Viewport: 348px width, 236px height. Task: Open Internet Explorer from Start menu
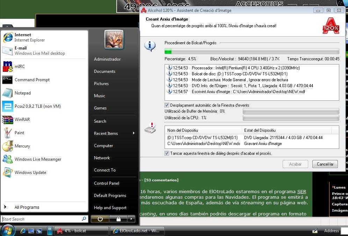click(x=44, y=37)
